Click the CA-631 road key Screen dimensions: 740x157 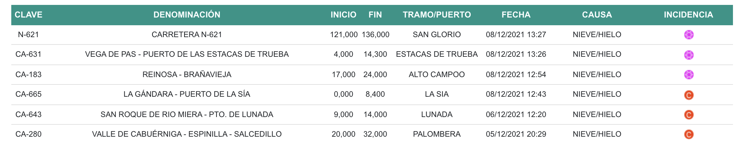[x=29, y=54]
